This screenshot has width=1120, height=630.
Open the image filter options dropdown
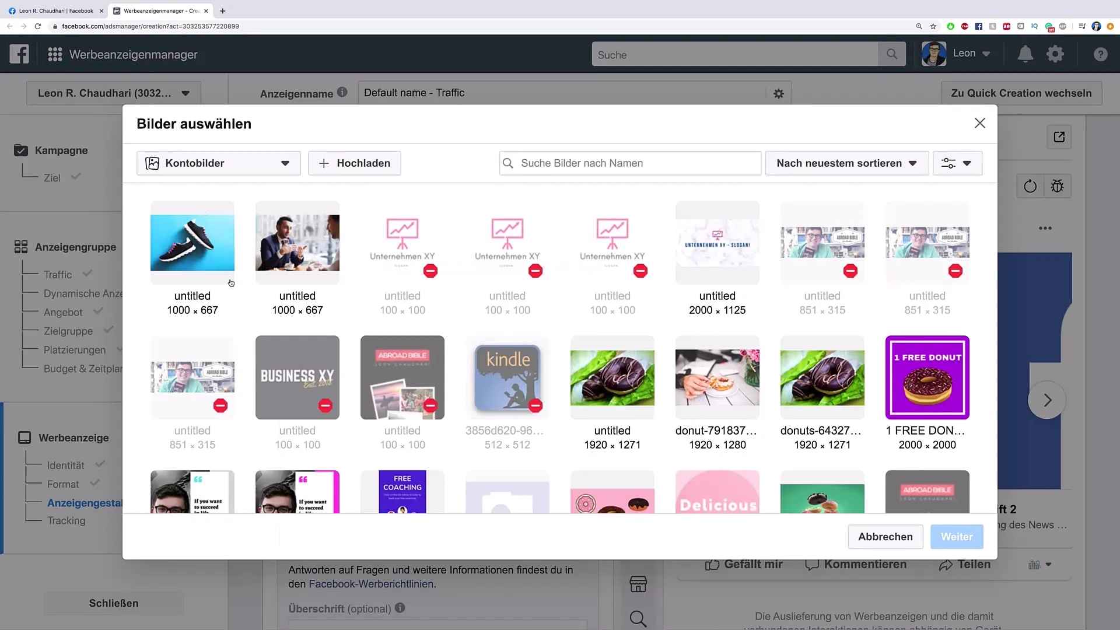point(957,163)
